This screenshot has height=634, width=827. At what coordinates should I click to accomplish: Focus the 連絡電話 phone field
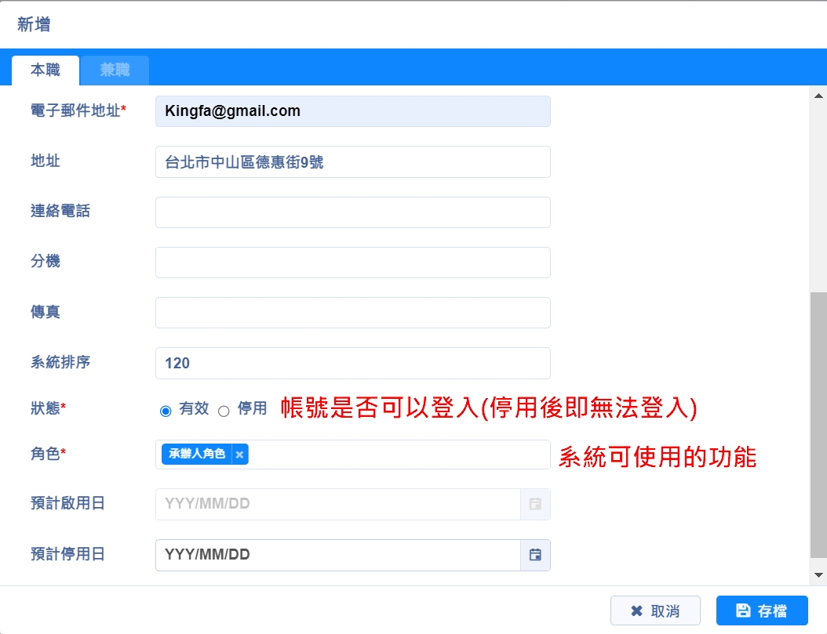click(353, 212)
